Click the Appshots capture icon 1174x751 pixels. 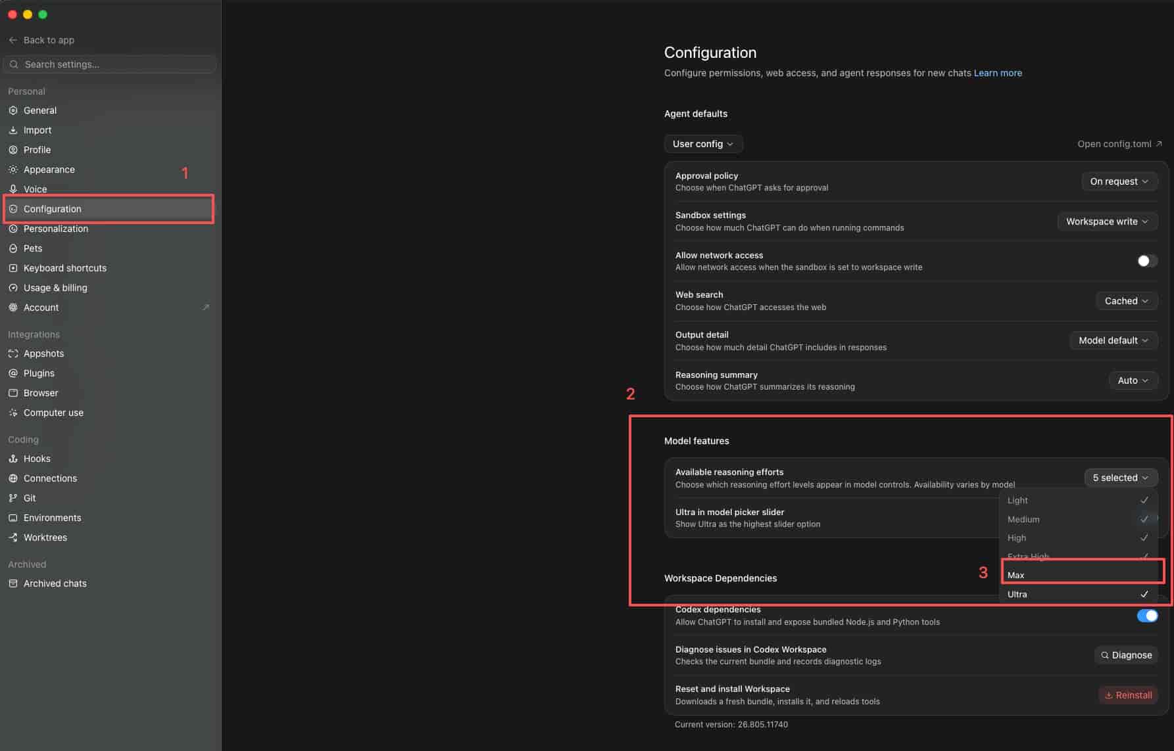13,353
